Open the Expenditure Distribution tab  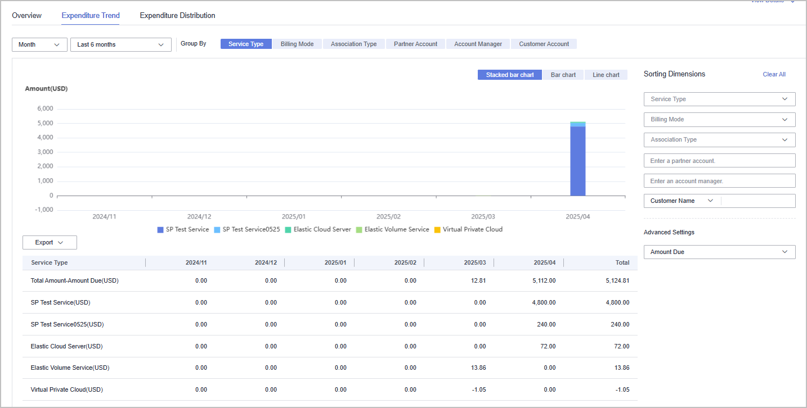[x=177, y=16]
